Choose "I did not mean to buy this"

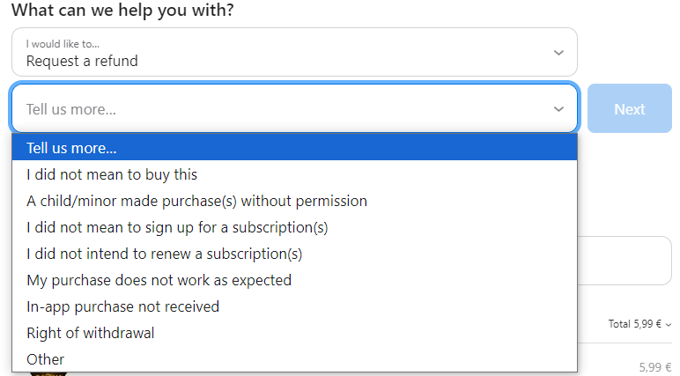tap(112, 174)
